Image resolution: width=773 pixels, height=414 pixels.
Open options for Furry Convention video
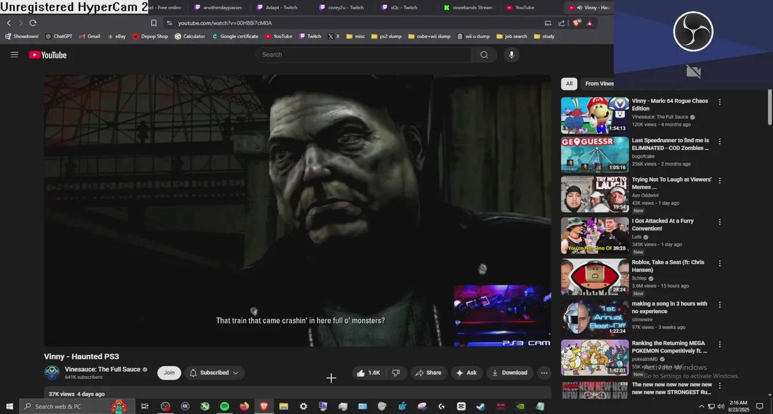click(720, 221)
